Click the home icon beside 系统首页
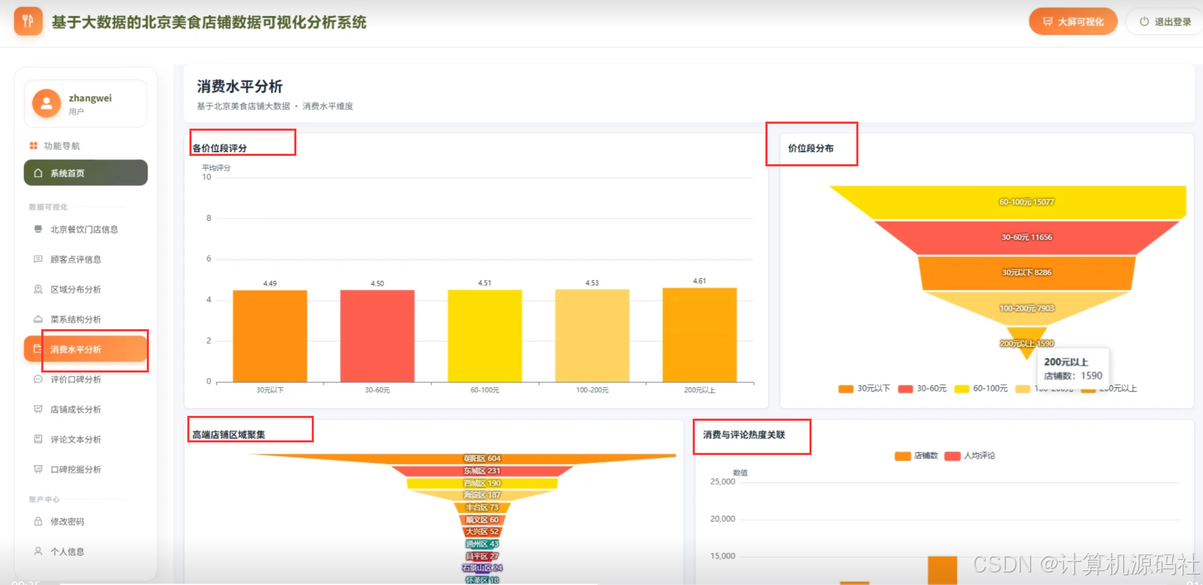The image size is (1203, 585). click(38, 173)
